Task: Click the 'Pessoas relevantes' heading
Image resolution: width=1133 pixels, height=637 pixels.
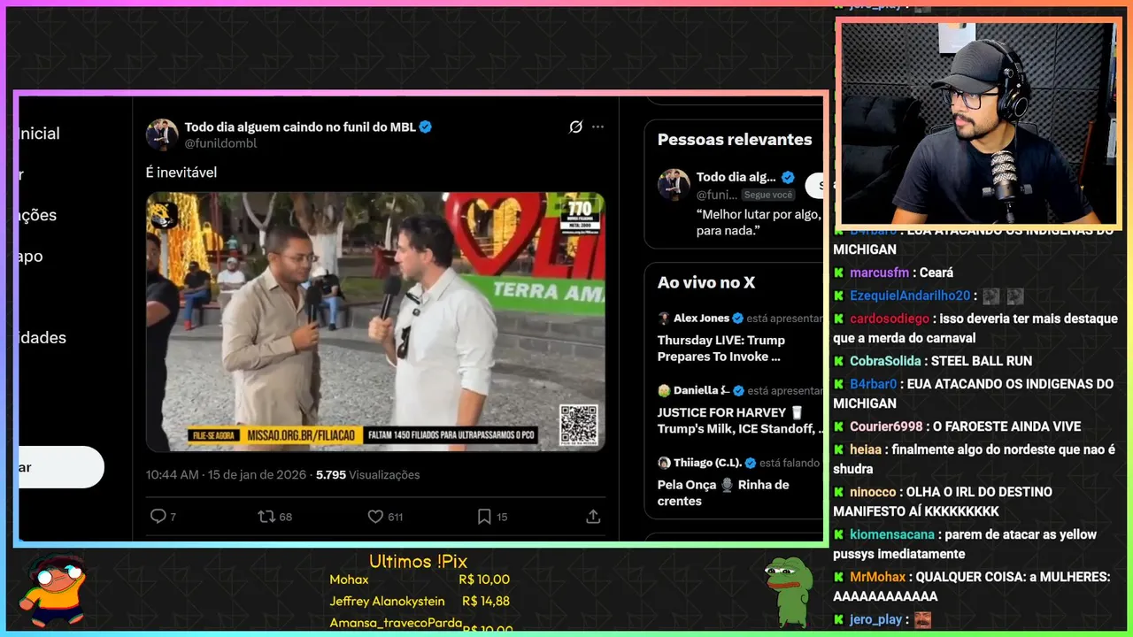Action: [735, 140]
